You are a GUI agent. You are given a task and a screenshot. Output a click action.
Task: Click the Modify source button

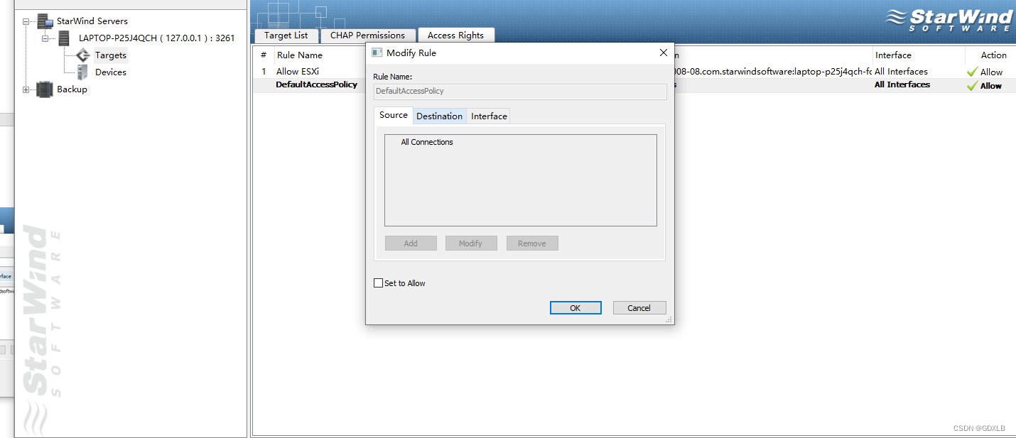click(x=470, y=243)
